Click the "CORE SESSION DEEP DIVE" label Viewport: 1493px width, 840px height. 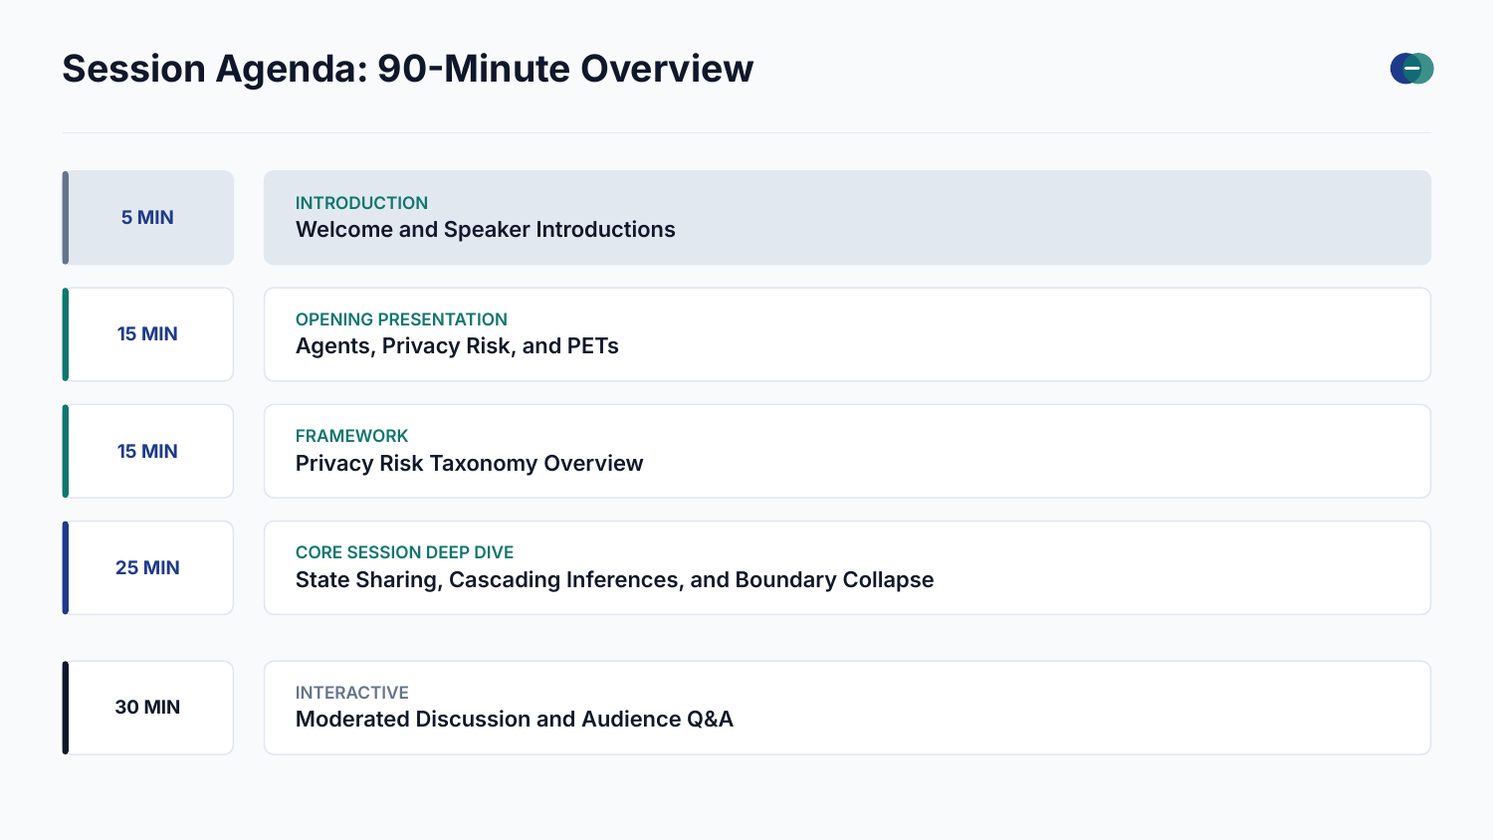(x=404, y=552)
